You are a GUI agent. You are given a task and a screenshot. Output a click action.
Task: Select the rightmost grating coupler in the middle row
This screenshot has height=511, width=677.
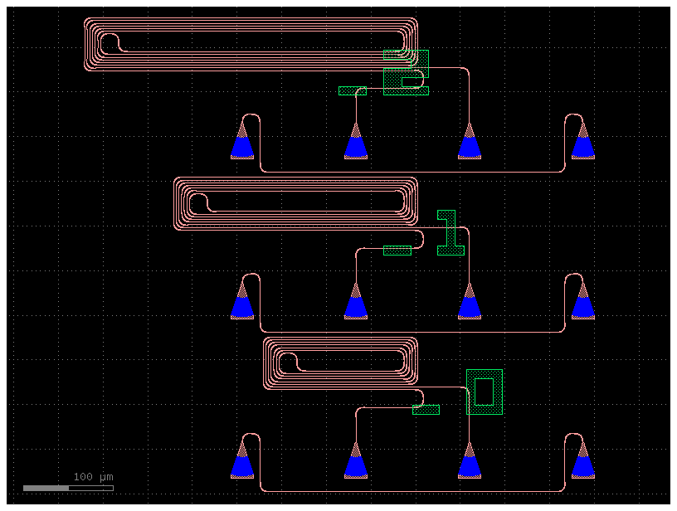[x=582, y=305]
